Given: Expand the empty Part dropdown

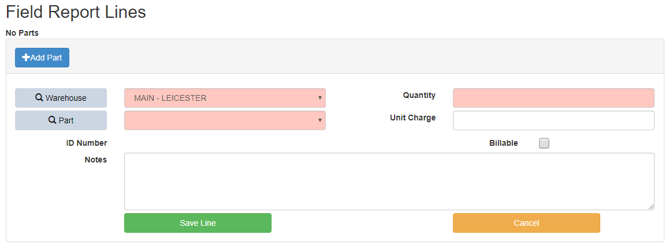Looking at the screenshot, I should click(x=225, y=120).
